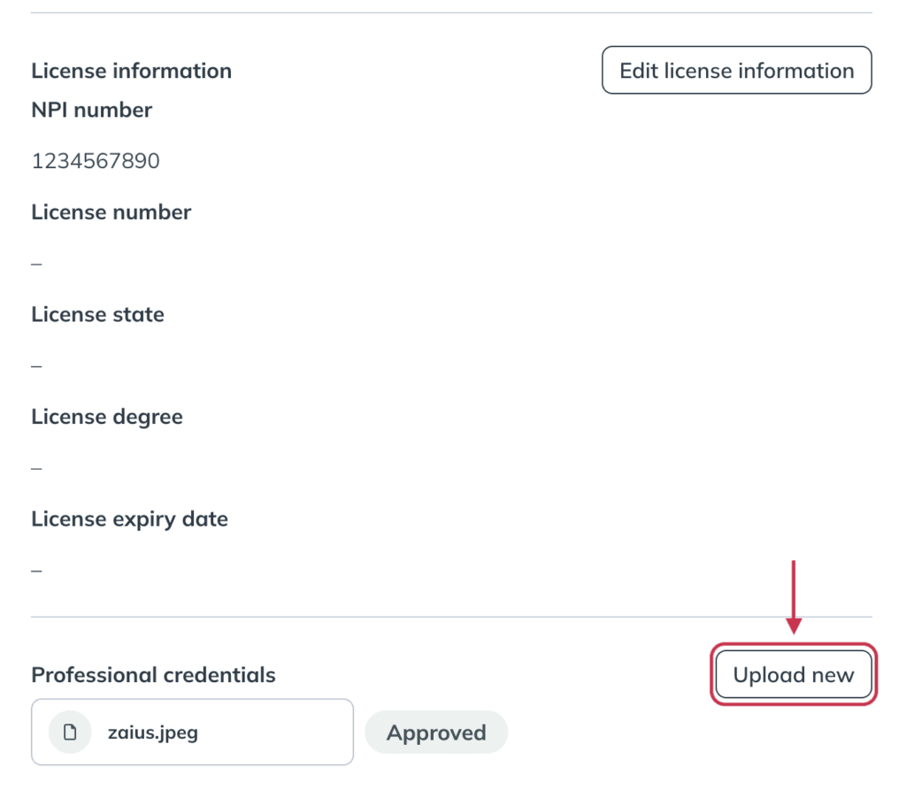Screen dimensions: 906x806
Task: Select the Approved status badge
Action: (x=436, y=732)
